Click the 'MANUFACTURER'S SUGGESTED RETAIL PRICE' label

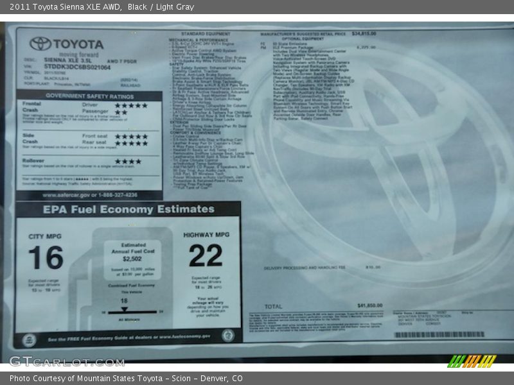coord(303,34)
